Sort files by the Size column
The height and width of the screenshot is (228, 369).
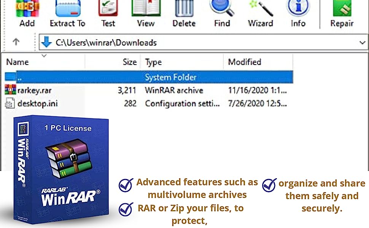(129, 62)
